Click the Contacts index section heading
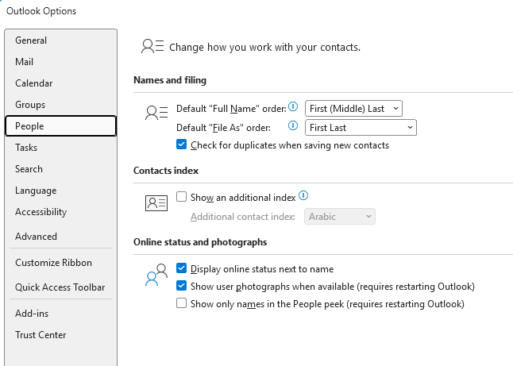513x366 pixels. coord(166,171)
